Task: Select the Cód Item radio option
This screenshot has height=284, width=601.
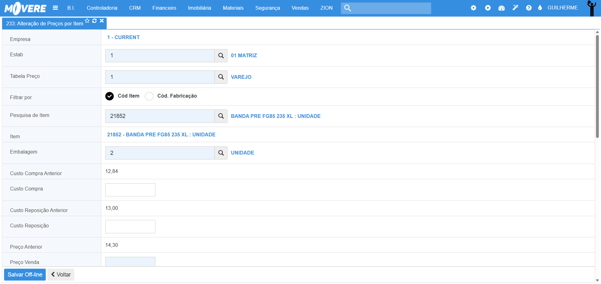Action: [x=109, y=96]
